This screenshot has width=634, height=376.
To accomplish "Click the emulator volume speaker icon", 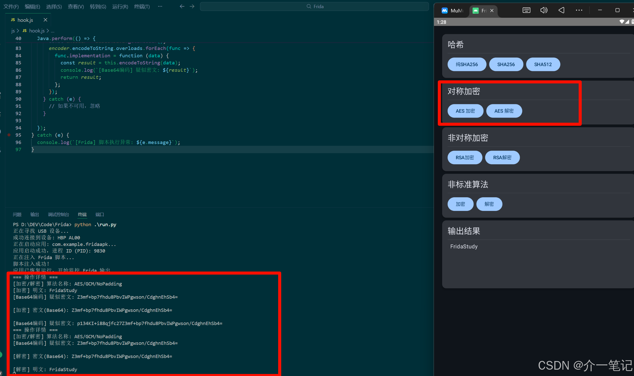I will (x=544, y=10).
